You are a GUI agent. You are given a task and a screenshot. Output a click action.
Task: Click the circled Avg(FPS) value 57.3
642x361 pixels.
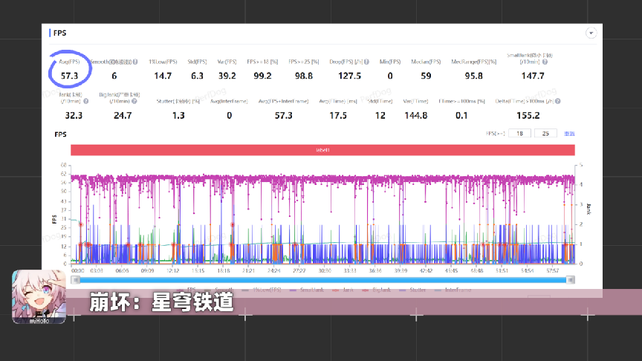[x=71, y=76]
